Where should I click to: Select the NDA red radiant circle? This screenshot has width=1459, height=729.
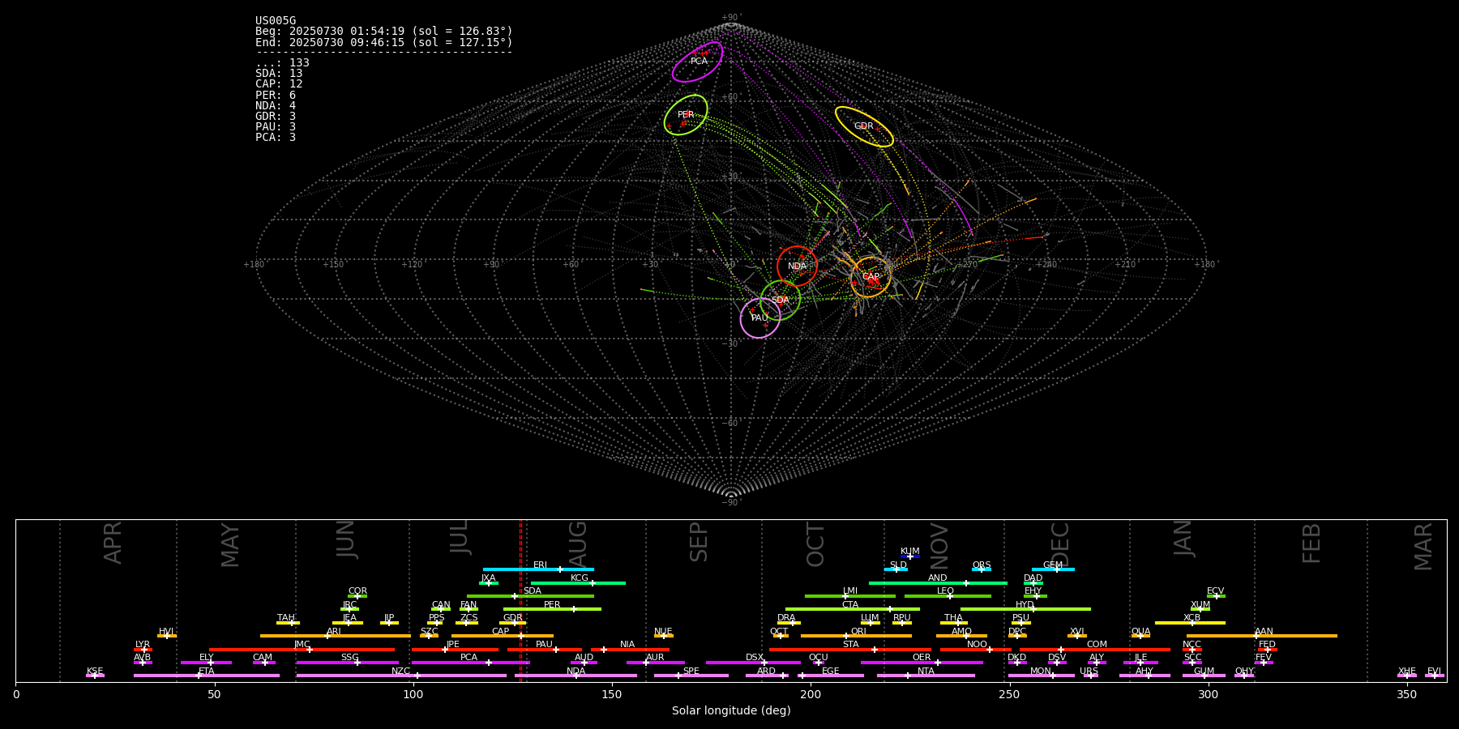tap(797, 266)
